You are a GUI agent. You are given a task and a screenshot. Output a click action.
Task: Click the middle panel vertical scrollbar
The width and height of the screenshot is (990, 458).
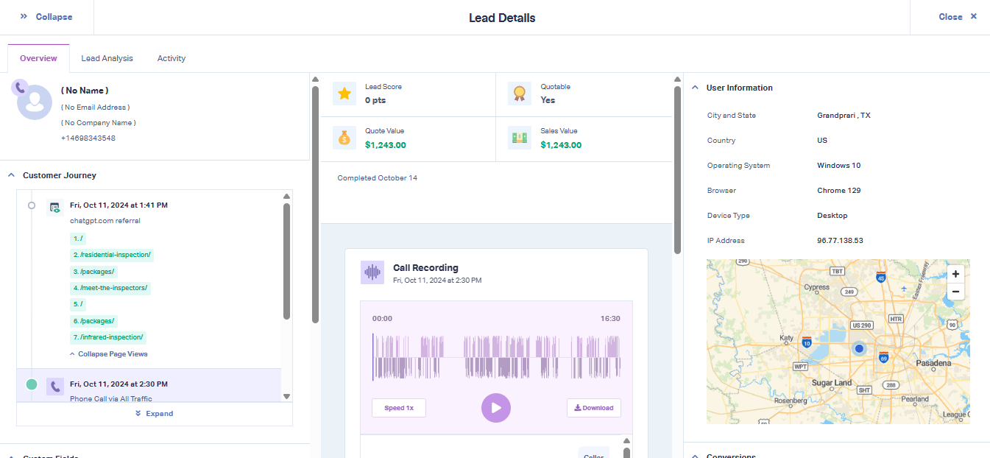[x=677, y=169]
